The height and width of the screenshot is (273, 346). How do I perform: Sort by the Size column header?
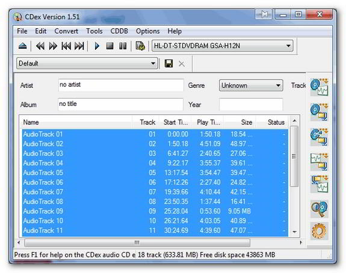(x=239, y=122)
